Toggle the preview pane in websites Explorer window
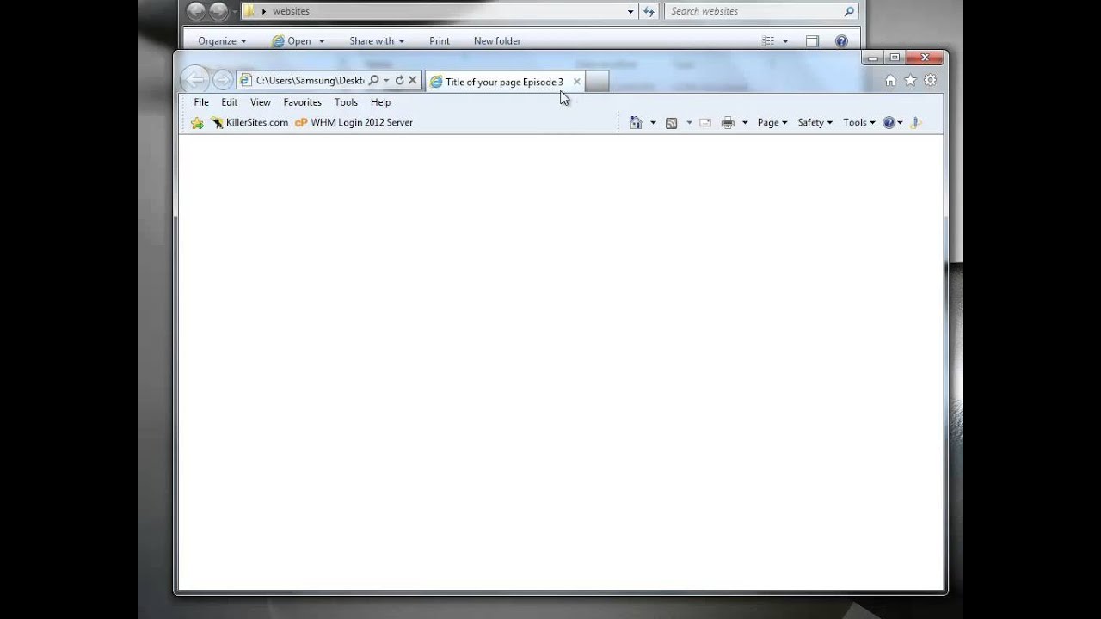This screenshot has height=619, width=1101. 812,41
